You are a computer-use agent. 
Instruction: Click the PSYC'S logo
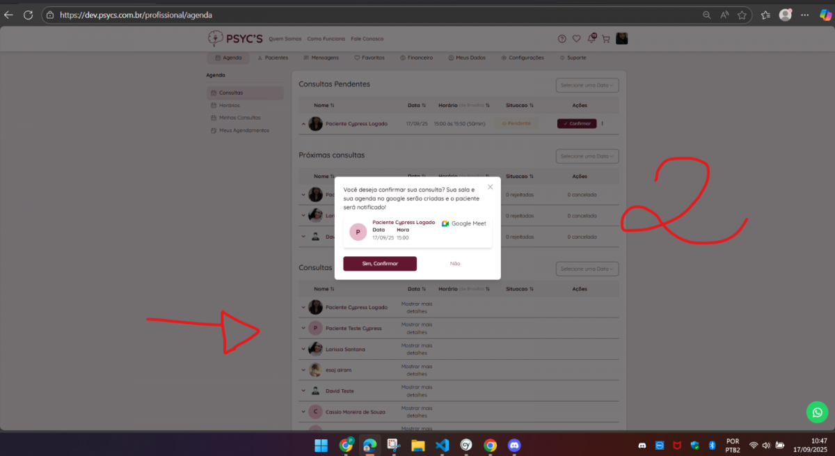tap(235, 38)
